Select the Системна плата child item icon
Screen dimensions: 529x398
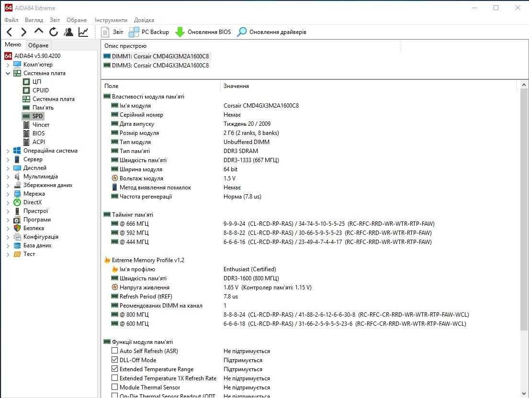[26, 99]
